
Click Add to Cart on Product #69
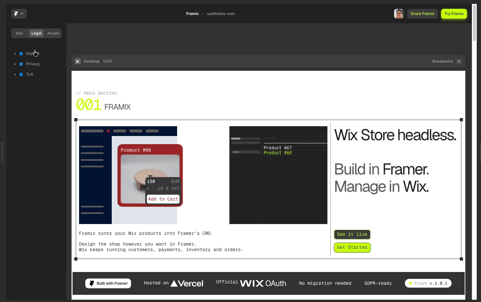163,199
